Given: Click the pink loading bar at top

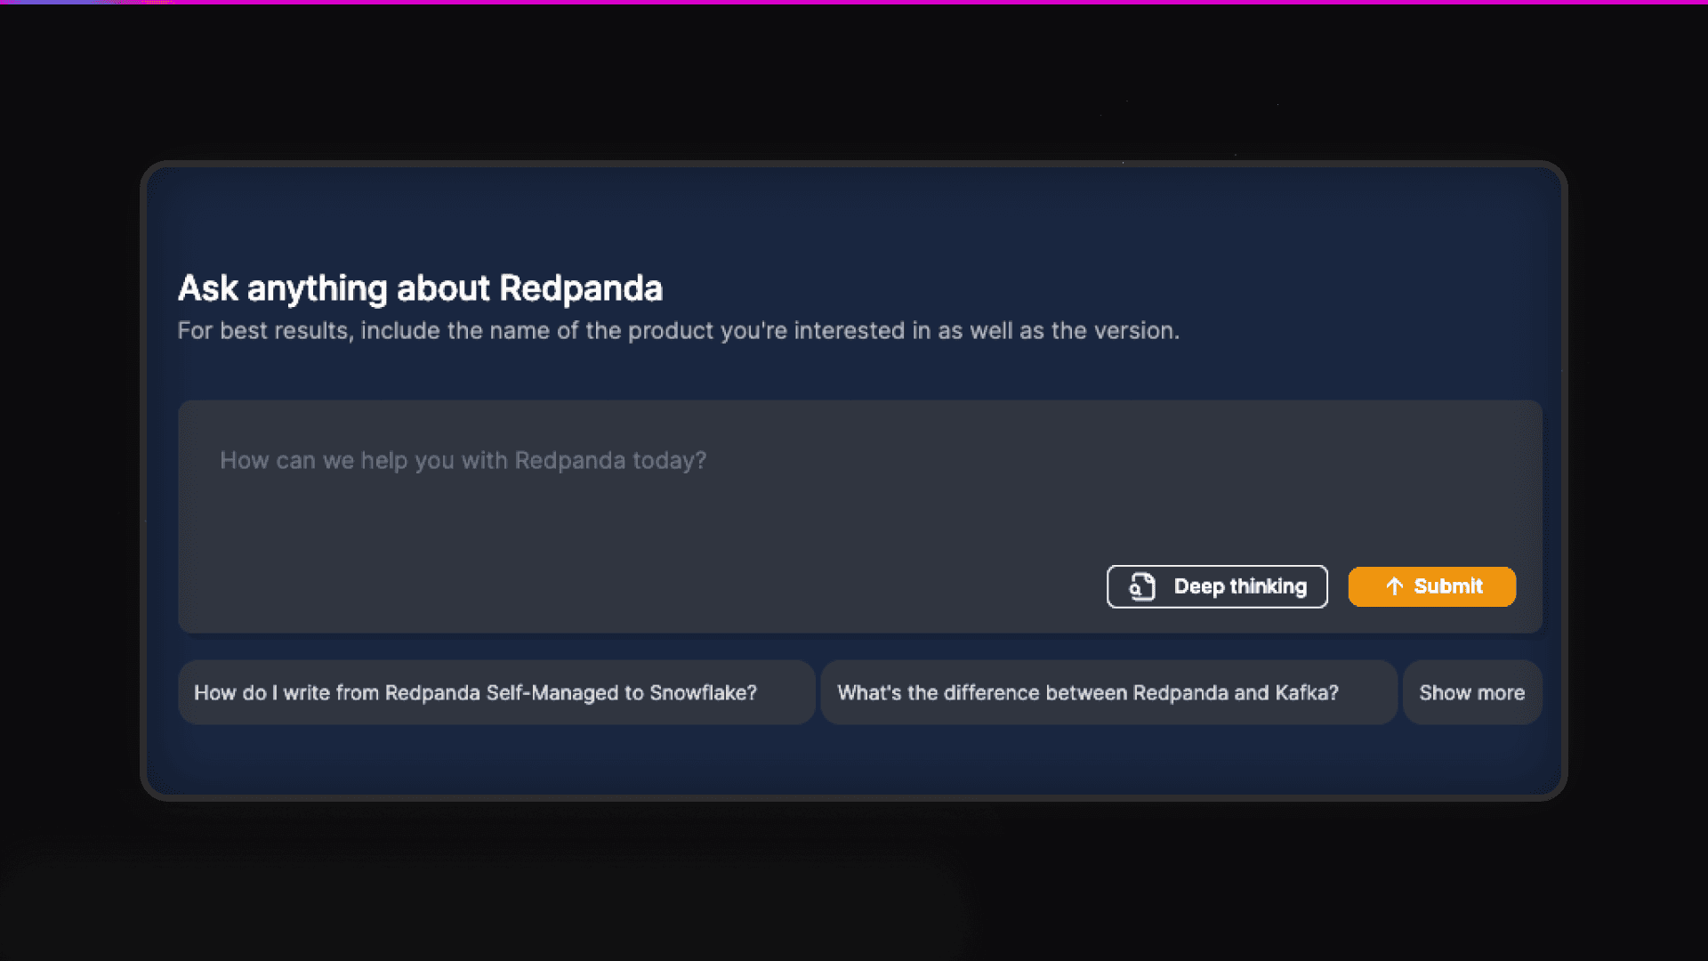Looking at the screenshot, I should tap(854, 2).
